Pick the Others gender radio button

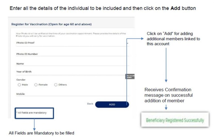56,85
